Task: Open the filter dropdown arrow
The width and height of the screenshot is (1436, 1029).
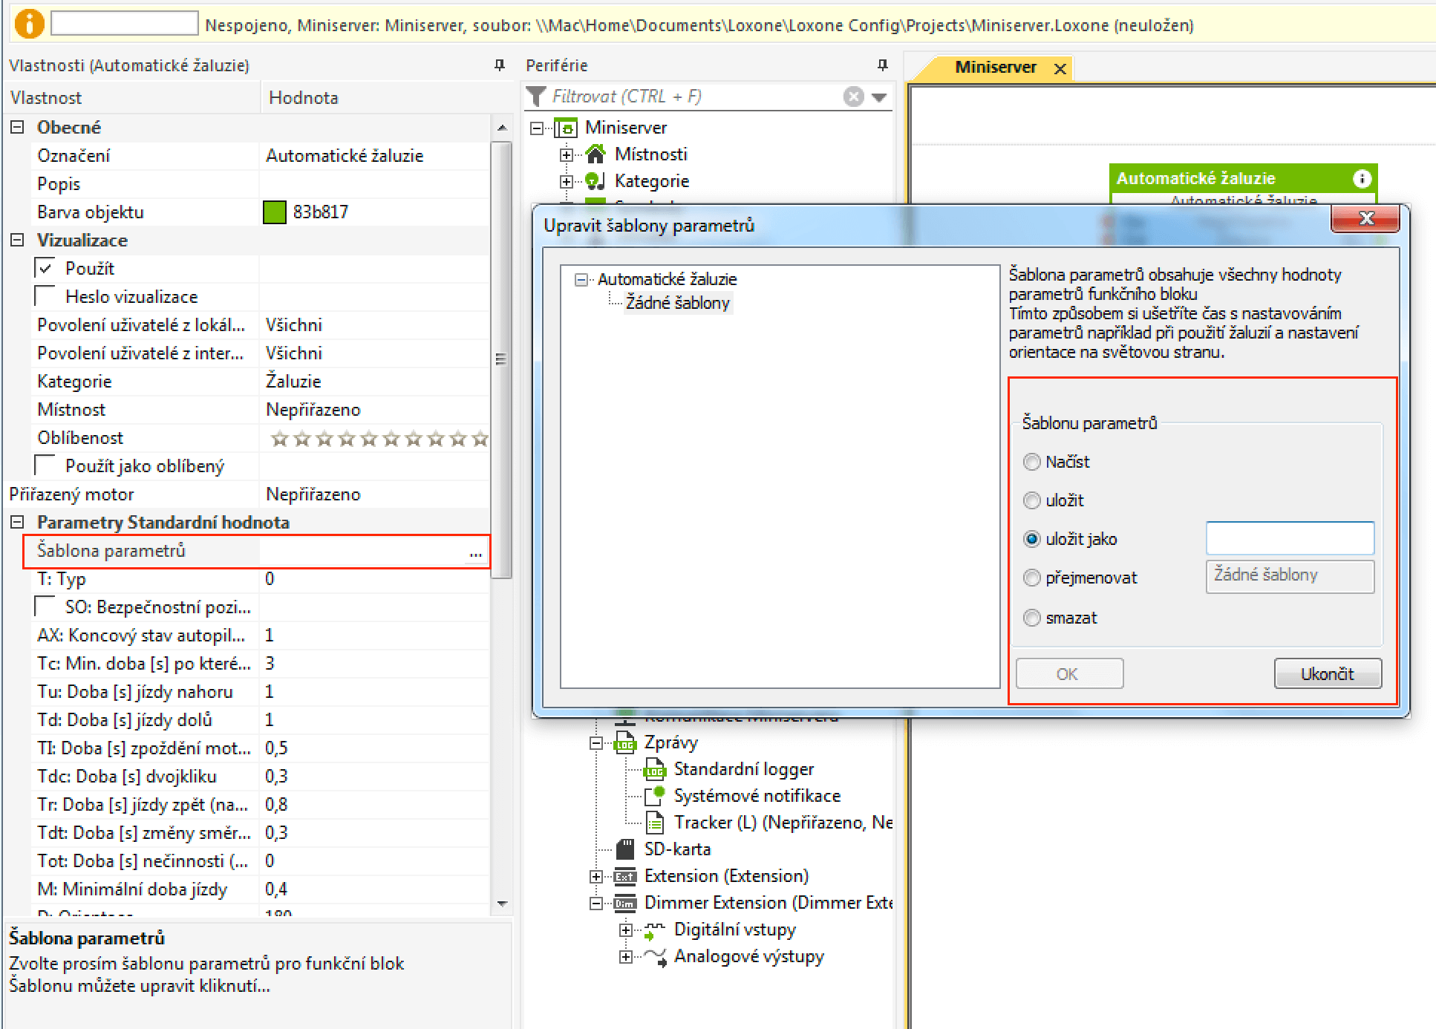Action: [x=880, y=97]
